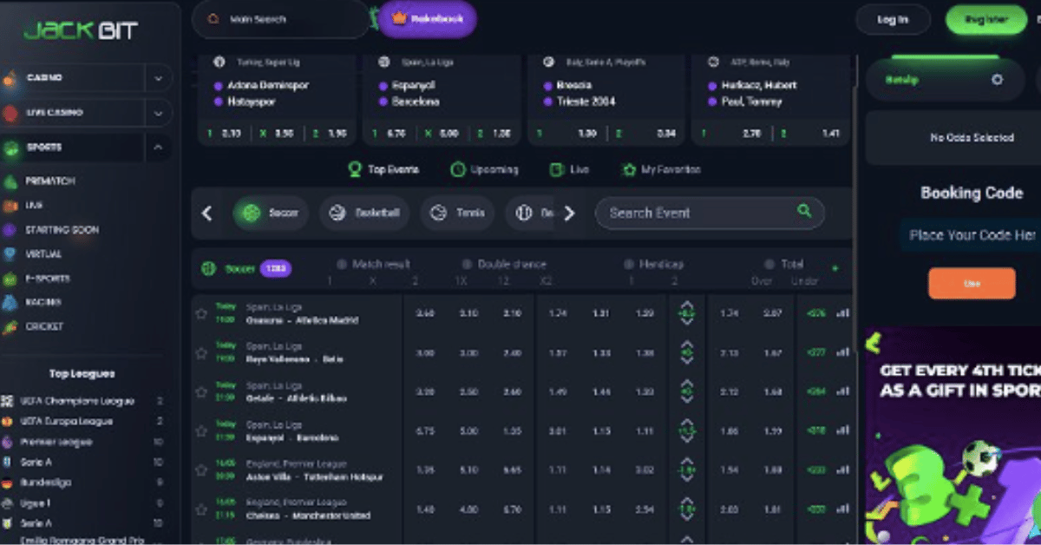
Task: Select the Match result market radio
Action: 342,264
